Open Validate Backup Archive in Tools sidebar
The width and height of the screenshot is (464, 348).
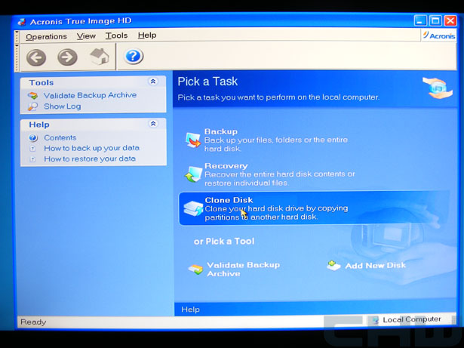90,95
